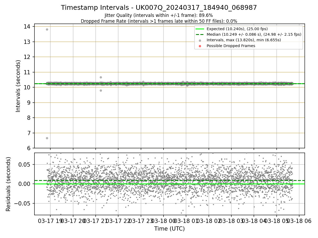
Task: Click the outlier point near 10.7 seconds
Action: tap(101, 77)
